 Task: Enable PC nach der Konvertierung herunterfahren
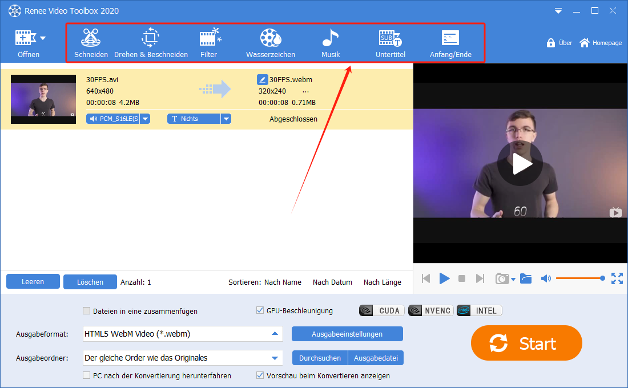click(87, 375)
